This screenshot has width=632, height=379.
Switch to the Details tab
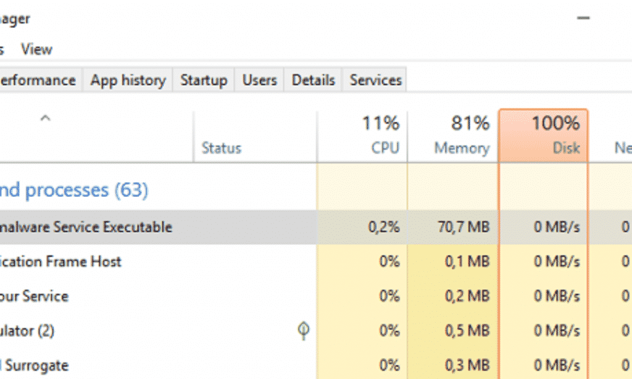313,80
